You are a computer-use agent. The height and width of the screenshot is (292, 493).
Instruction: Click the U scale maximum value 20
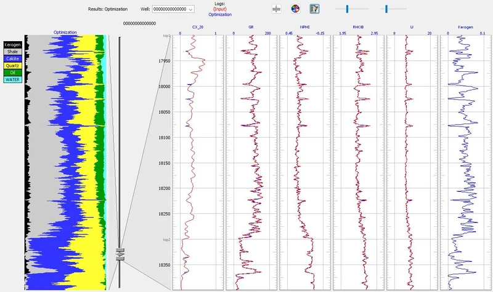click(x=430, y=33)
